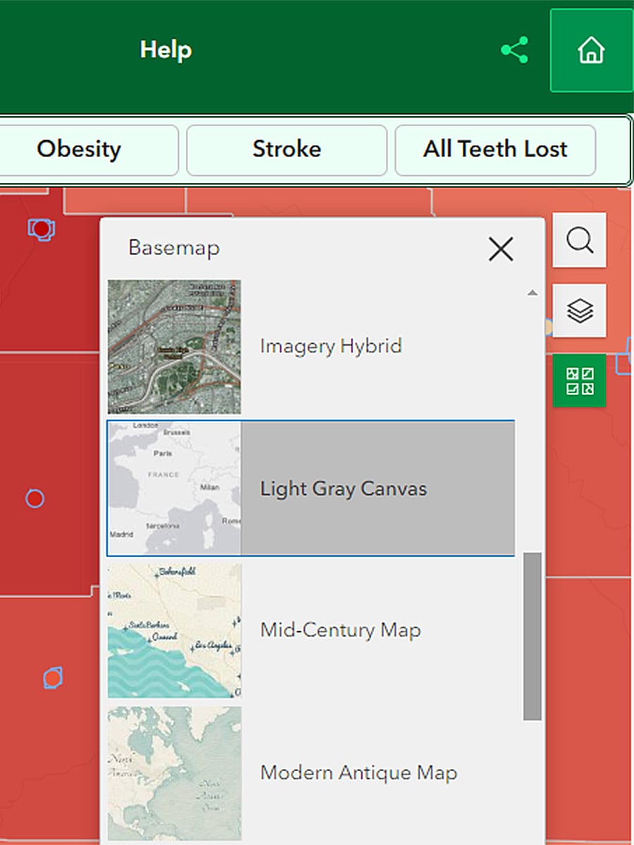The image size is (634, 845).
Task: Switch basemap to Imagery Hybrid
Action: pyautogui.click(x=330, y=346)
